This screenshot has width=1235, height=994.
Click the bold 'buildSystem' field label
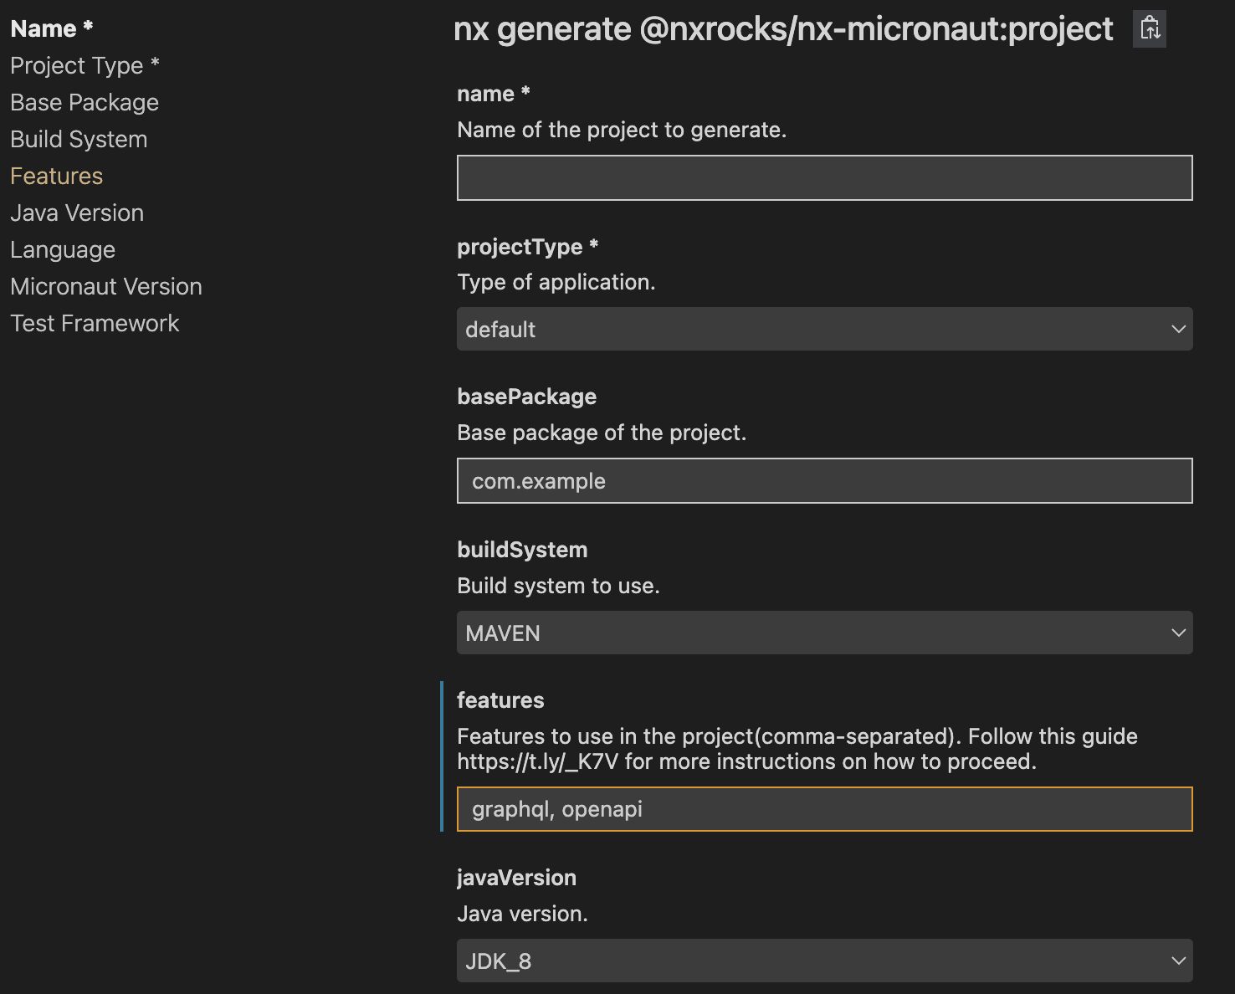point(522,550)
